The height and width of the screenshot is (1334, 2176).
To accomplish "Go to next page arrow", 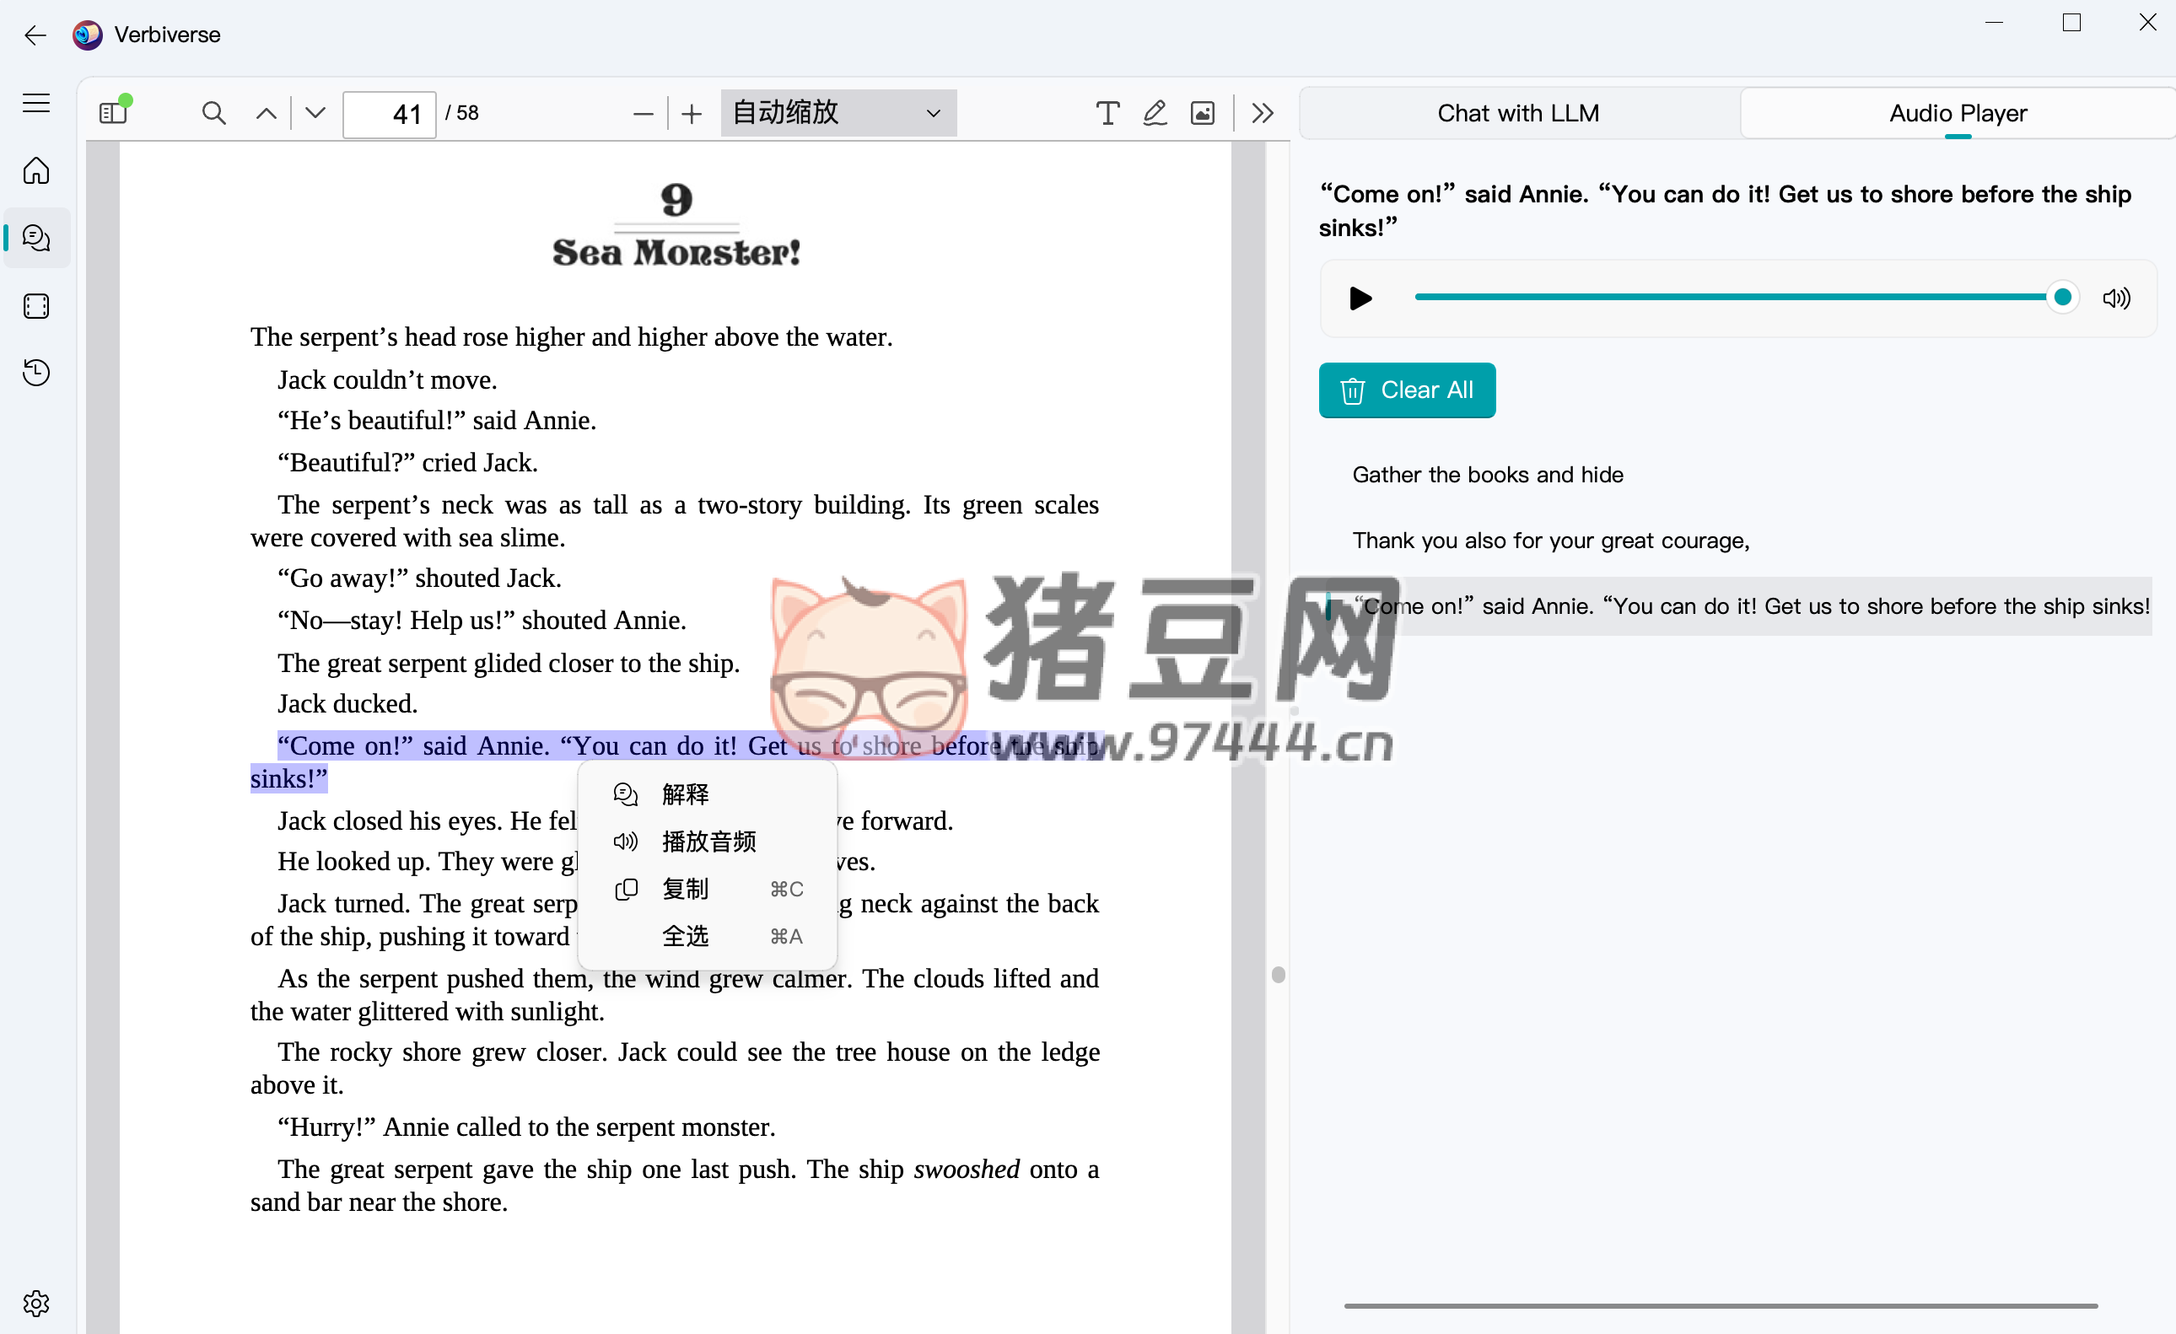I will (x=315, y=113).
